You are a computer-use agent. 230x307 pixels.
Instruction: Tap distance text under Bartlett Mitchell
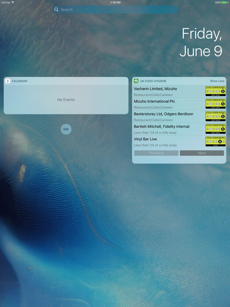click(155, 133)
